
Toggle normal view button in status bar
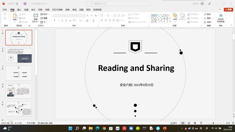[183, 123]
